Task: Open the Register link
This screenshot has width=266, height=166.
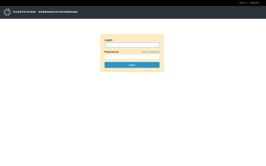Action: [x=254, y=3]
